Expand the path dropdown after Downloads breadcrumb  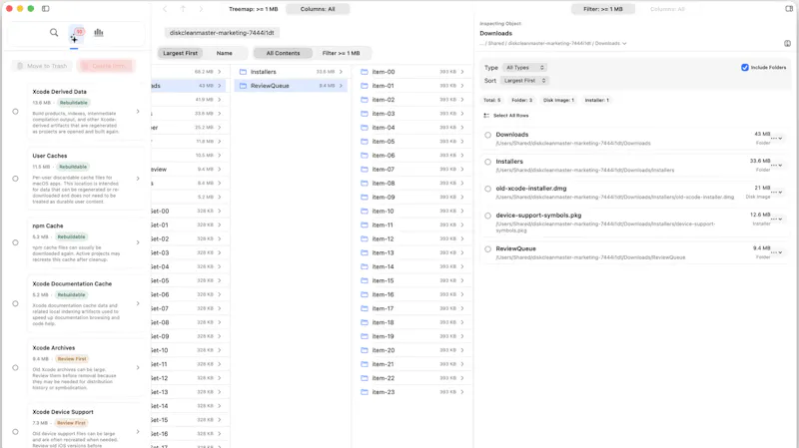click(624, 44)
